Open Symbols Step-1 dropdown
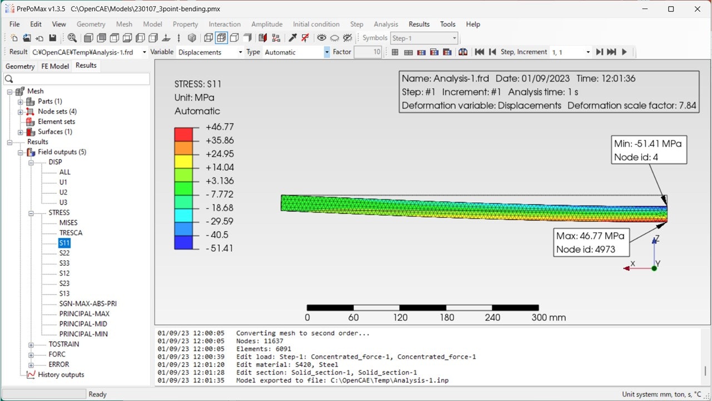The image size is (712, 401). point(454,38)
